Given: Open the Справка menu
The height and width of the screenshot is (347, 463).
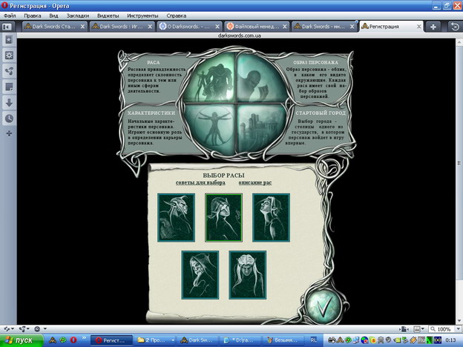Looking at the screenshot, I should point(177,16).
